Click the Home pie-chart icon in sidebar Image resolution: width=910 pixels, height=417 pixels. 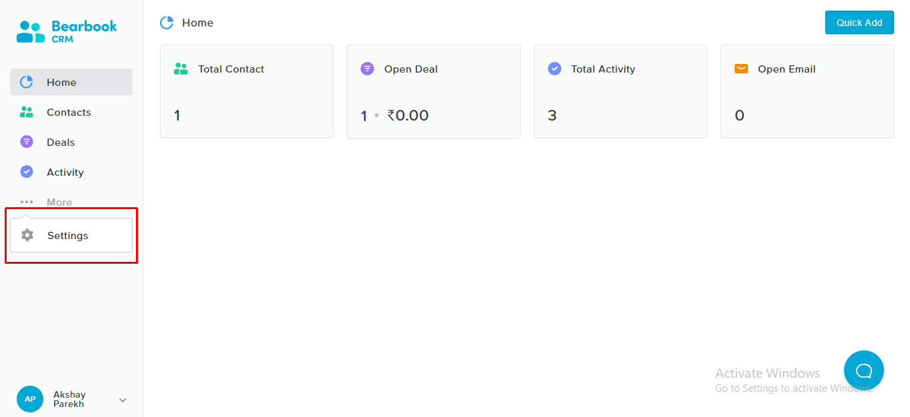coord(27,82)
